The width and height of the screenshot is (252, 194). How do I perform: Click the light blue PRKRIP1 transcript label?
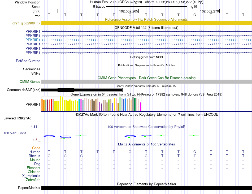pos(33,40)
